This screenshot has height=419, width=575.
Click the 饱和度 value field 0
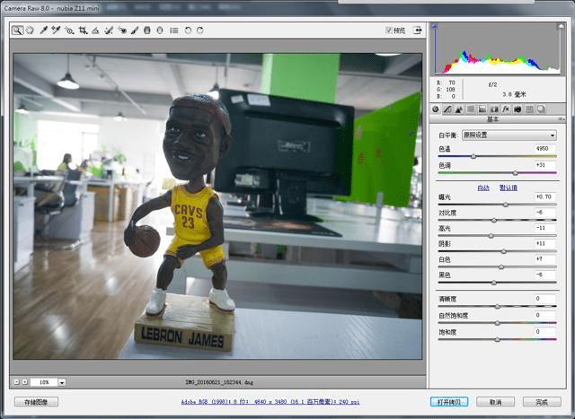[x=544, y=331]
